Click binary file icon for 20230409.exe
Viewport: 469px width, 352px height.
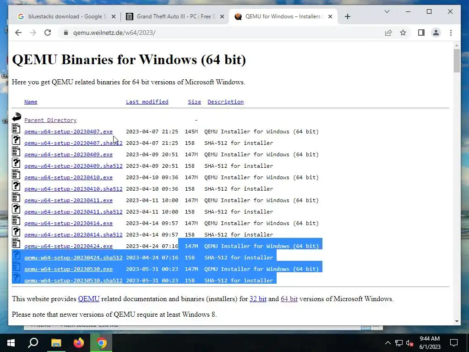(16, 151)
